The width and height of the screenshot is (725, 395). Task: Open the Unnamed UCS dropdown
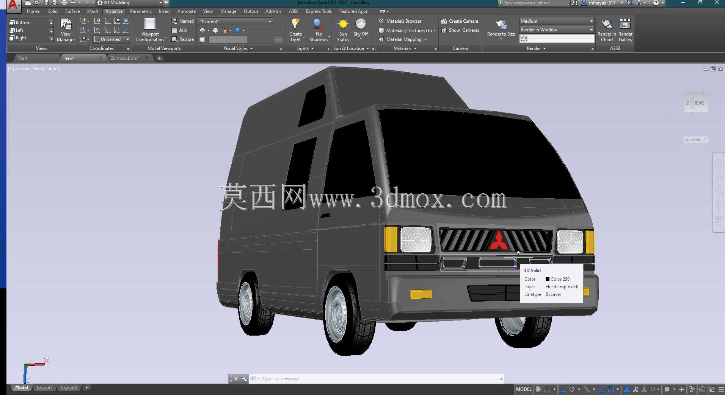point(111,39)
